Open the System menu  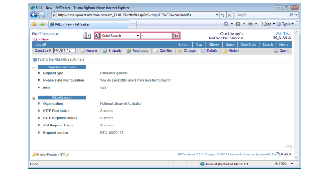click(x=183, y=45)
